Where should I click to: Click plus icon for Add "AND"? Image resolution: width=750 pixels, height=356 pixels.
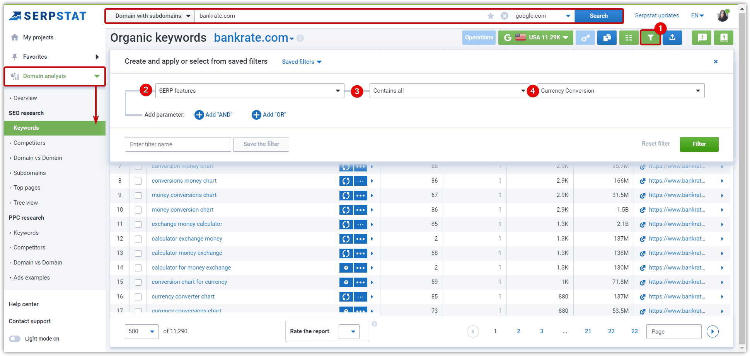click(x=199, y=115)
